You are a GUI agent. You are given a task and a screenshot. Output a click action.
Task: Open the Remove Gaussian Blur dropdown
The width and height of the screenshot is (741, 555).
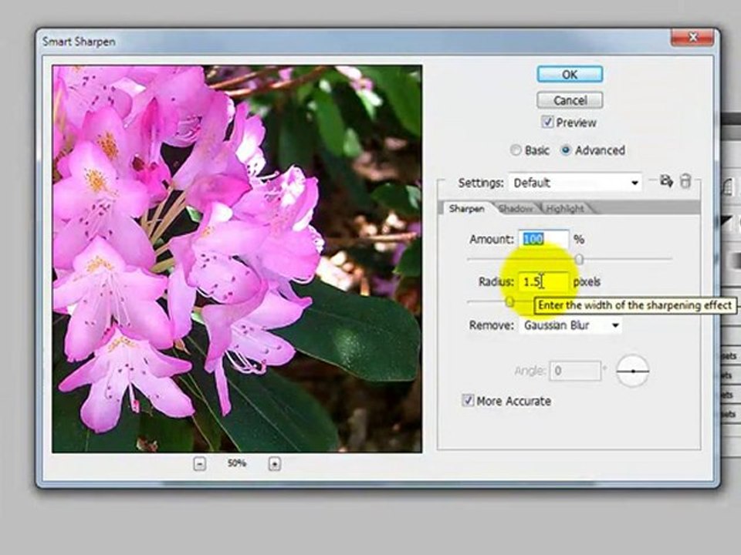tap(570, 325)
